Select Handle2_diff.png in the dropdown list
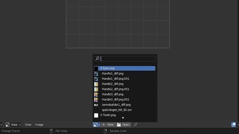The width and height of the screenshot is (239, 134). [x=124, y=84]
